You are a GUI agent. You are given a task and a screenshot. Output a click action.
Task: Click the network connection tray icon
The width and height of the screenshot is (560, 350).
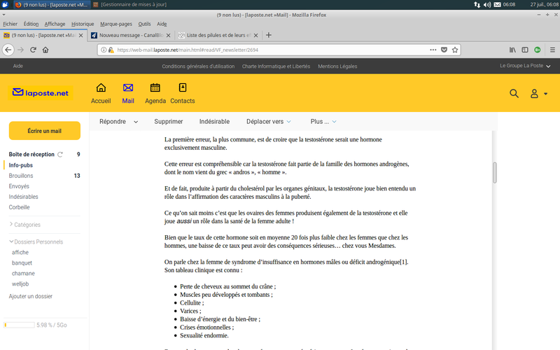pos(477,5)
